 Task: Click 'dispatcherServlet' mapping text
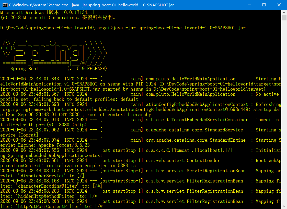pos(42,176)
